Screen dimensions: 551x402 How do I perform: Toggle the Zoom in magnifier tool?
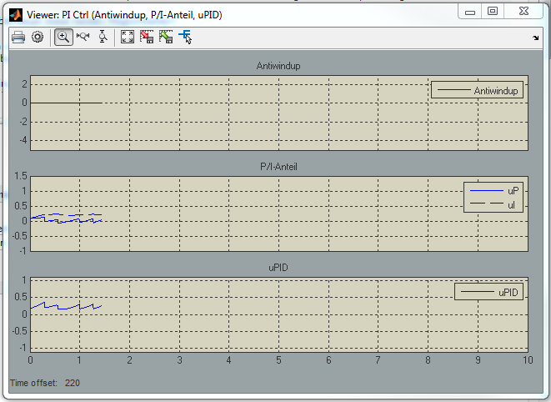coord(63,37)
